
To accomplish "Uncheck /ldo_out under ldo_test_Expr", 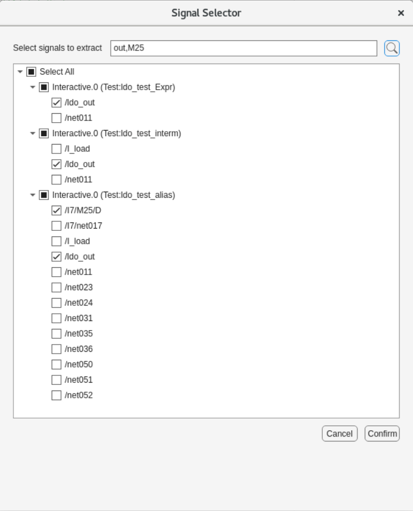I will tap(56, 103).
